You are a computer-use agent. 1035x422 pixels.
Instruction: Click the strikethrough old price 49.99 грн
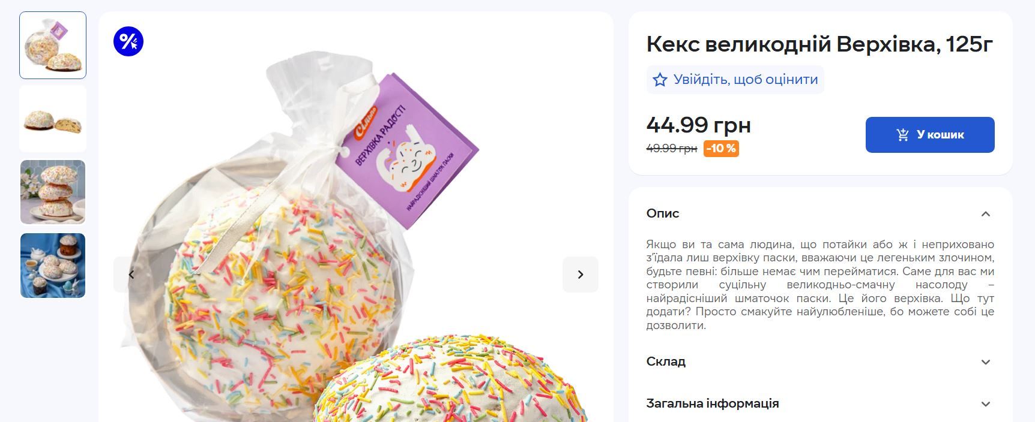pyautogui.click(x=671, y=147)
